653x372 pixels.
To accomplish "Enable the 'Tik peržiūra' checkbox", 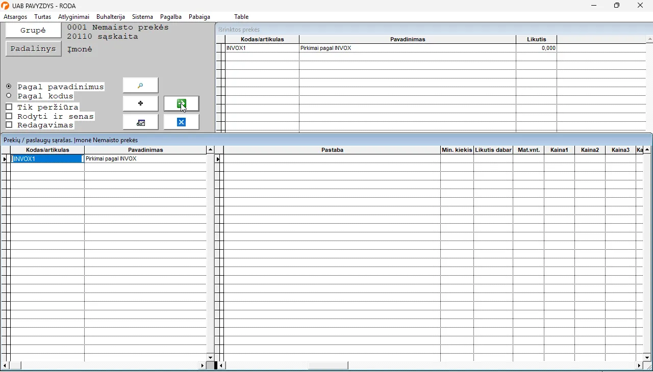I will pyautogui.click(x=9, y=107).
